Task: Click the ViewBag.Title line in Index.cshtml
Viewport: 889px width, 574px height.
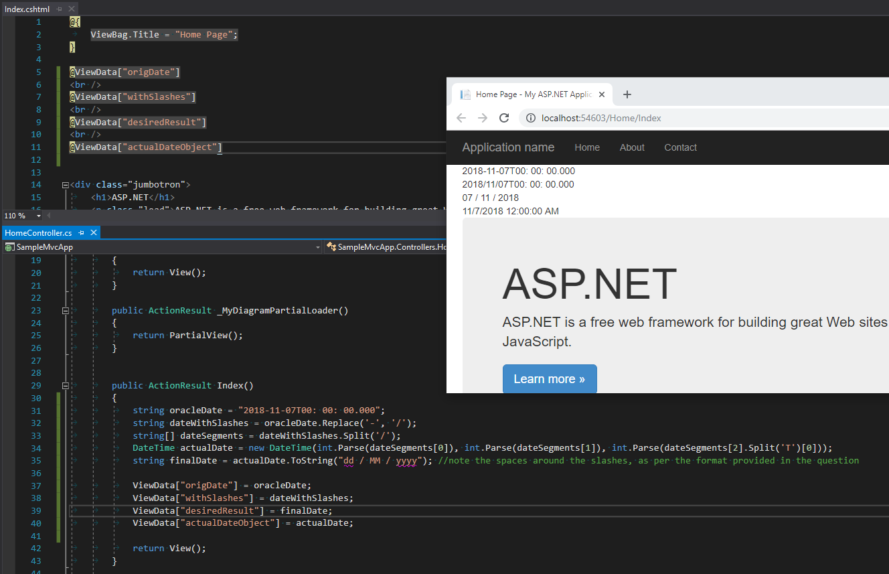Action: coord(164,34)
